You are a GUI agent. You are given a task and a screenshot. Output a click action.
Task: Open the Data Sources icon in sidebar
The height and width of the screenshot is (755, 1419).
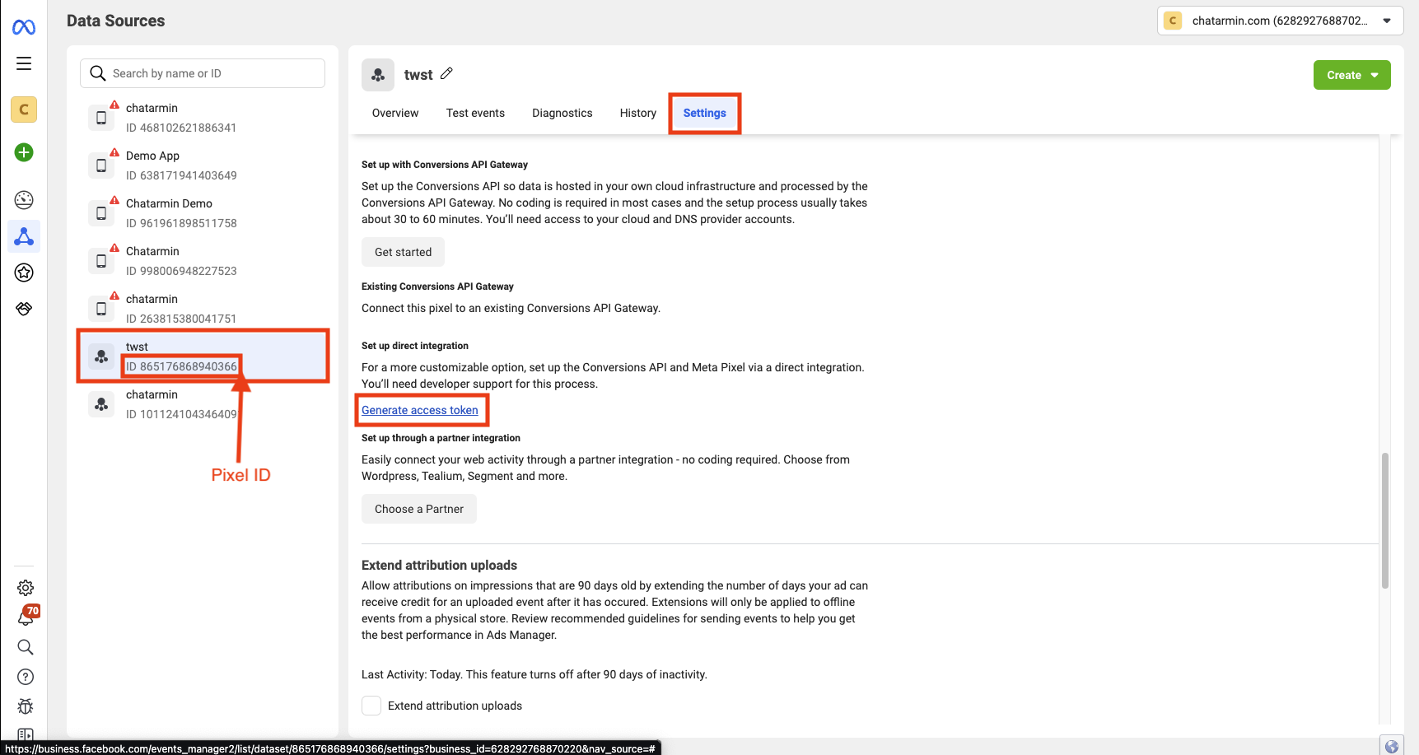click(24, 237)
